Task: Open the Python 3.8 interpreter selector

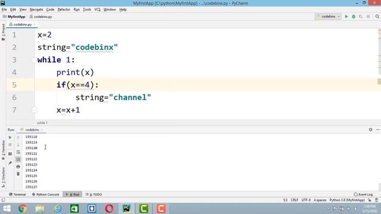Action: pyautogui.click(x=347, y=200)
